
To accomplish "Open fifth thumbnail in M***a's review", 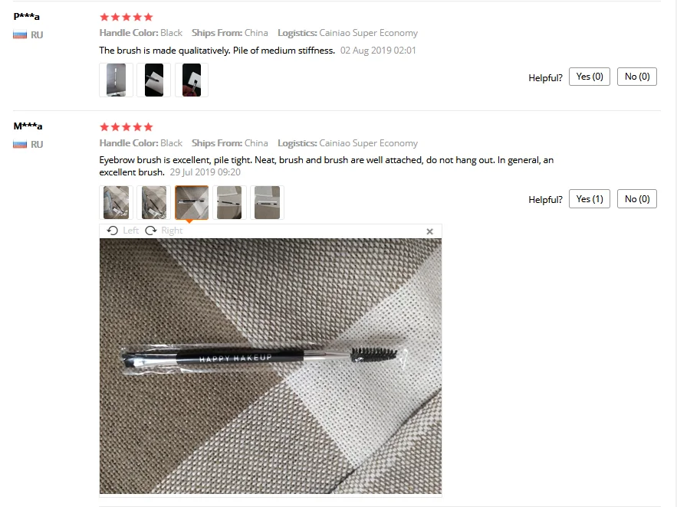I will pos(268,203).
